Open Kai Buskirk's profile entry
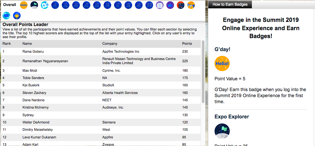 [x=101, y=85]
